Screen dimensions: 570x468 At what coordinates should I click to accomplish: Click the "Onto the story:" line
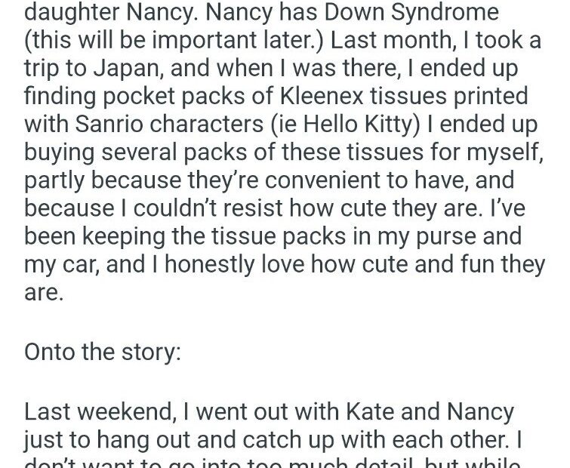(103, 352)
